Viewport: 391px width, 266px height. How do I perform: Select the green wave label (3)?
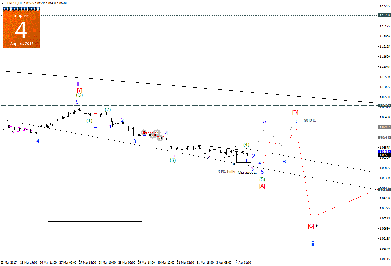pyautogui.click(x=173, y=160)
